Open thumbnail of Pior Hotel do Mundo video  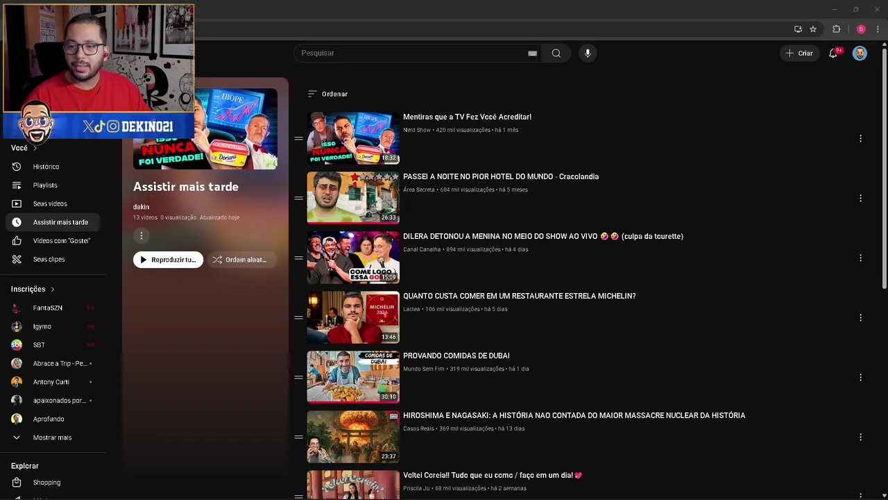pos(353,198)
